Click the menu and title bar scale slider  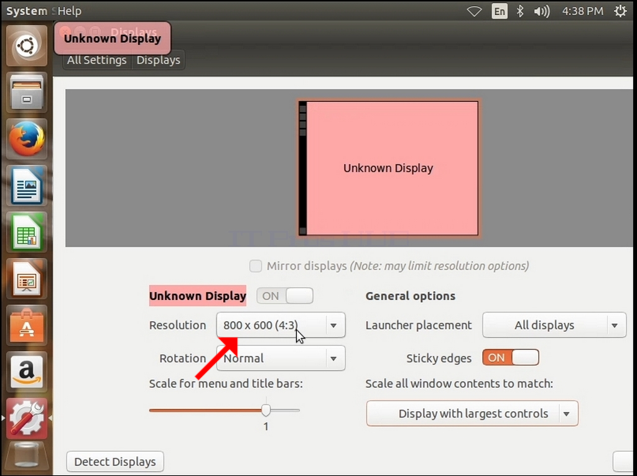(224, 411)
